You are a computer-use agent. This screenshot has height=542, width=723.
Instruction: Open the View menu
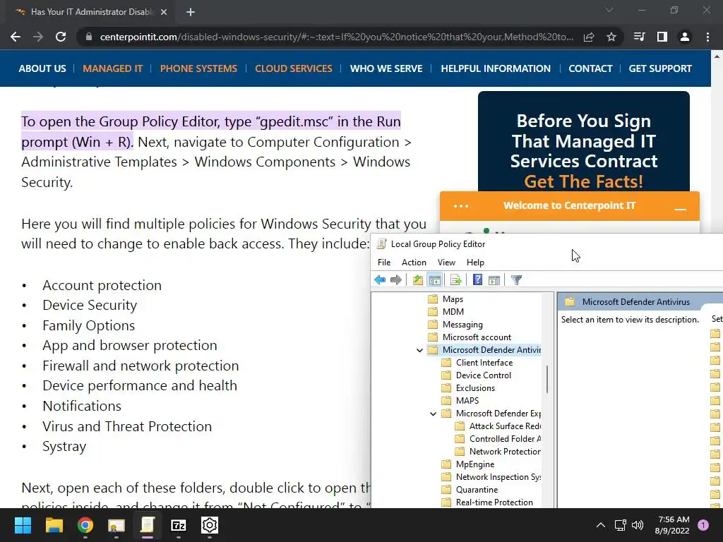coord(446,263)
